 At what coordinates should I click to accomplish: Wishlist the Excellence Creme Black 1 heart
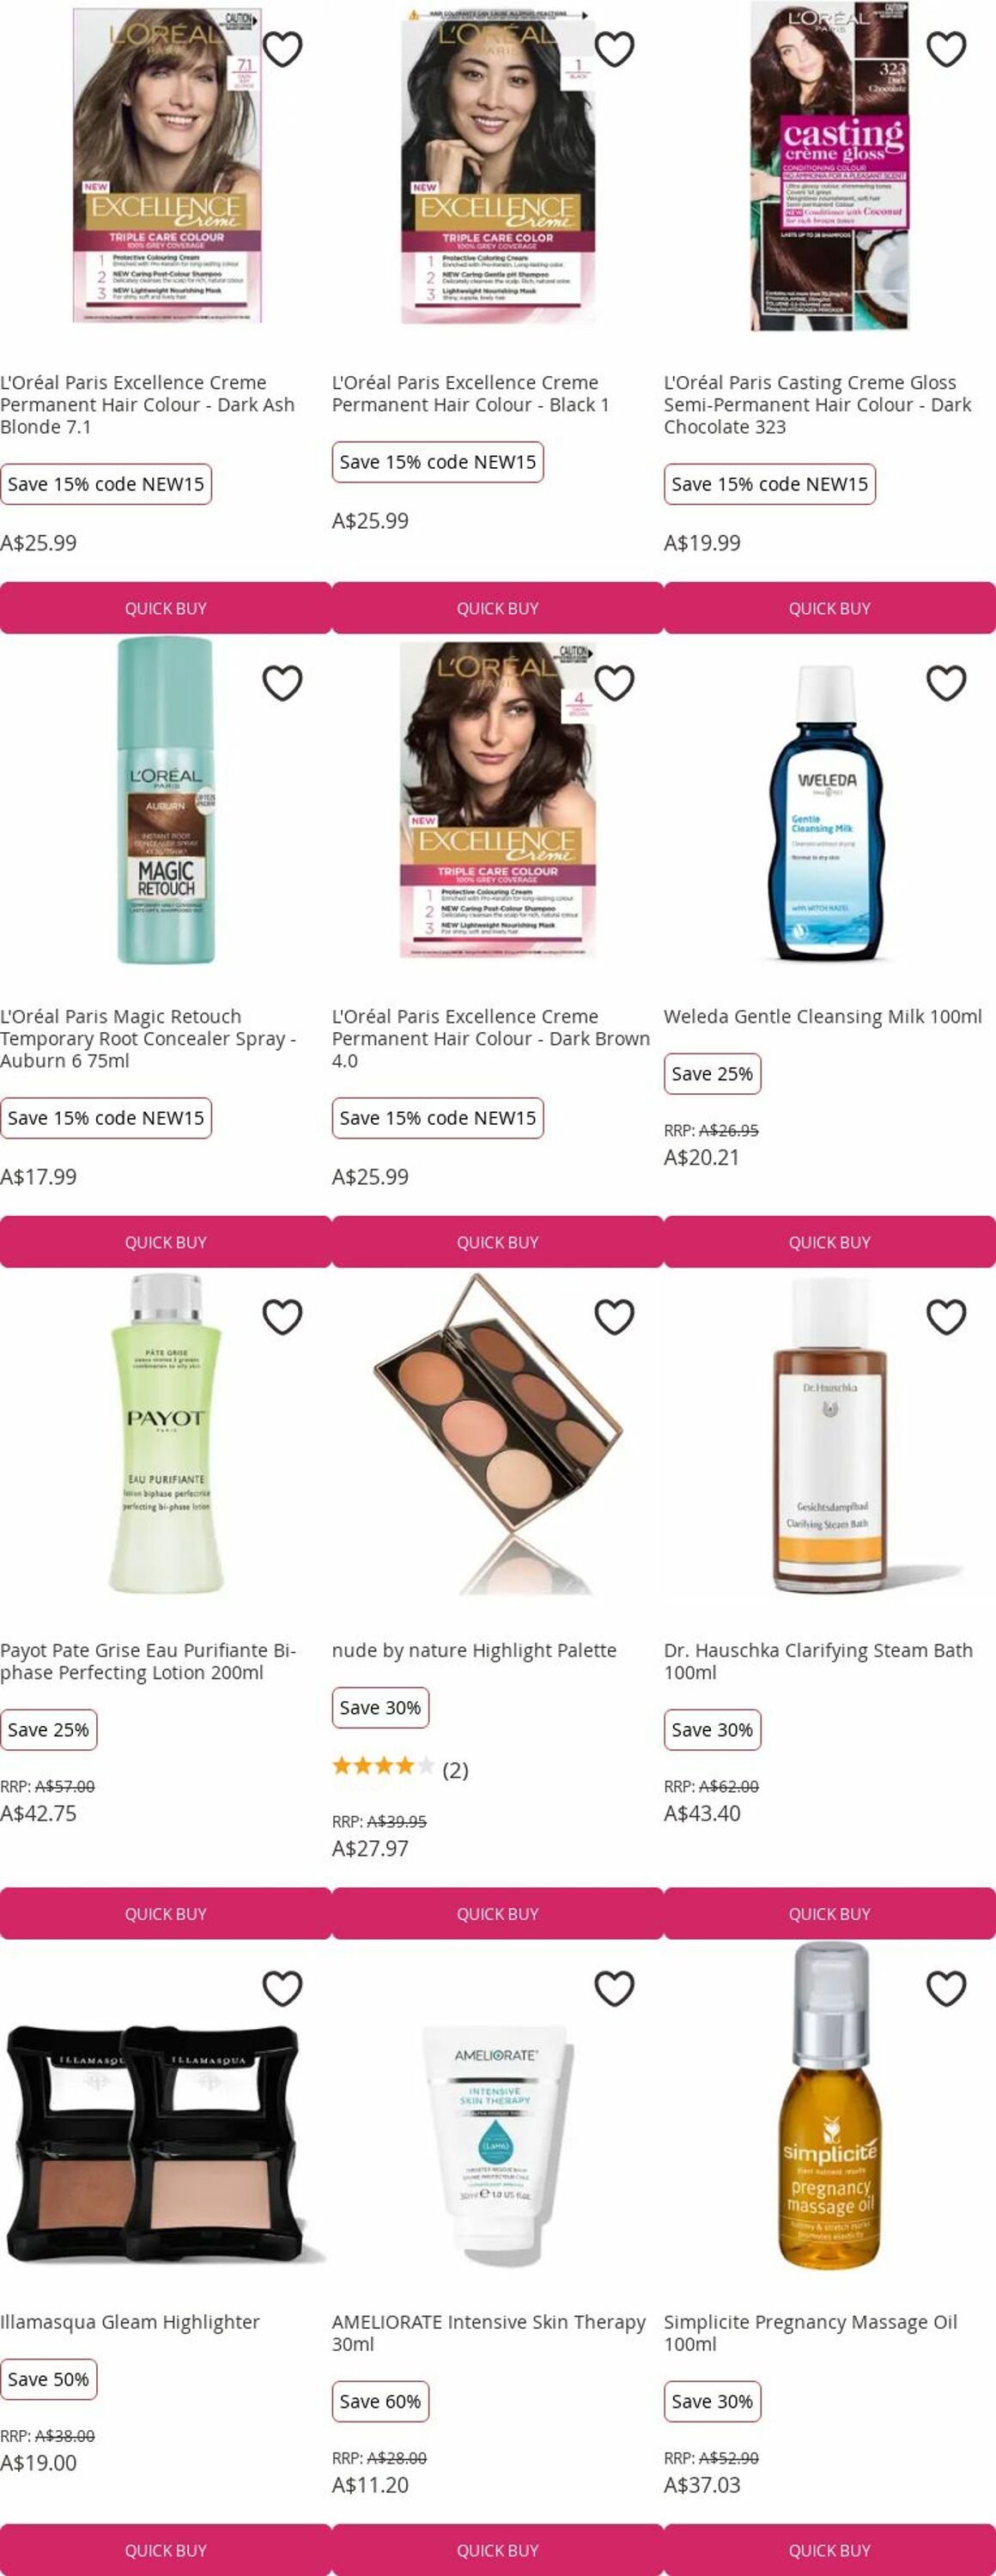[x=614, y=49]
